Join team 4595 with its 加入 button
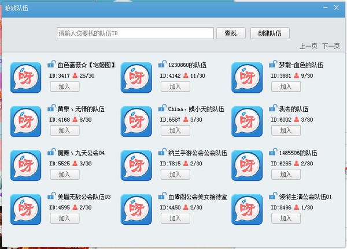This screenshot has width=347, height=249. (x=64, y=218)
